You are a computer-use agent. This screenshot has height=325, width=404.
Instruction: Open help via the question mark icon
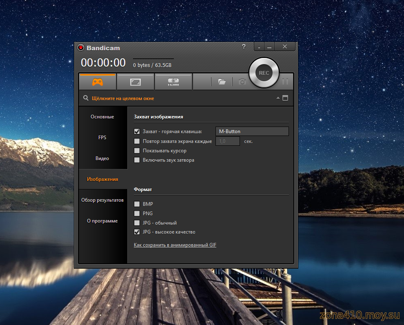[x=244, y=47]
